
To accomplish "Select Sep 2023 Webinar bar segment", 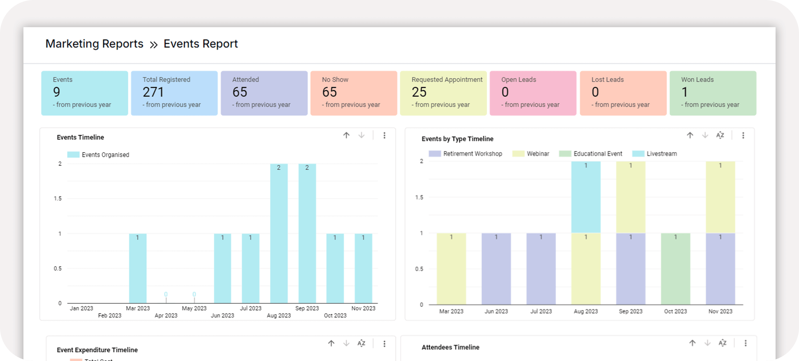I will click(631, 197).
